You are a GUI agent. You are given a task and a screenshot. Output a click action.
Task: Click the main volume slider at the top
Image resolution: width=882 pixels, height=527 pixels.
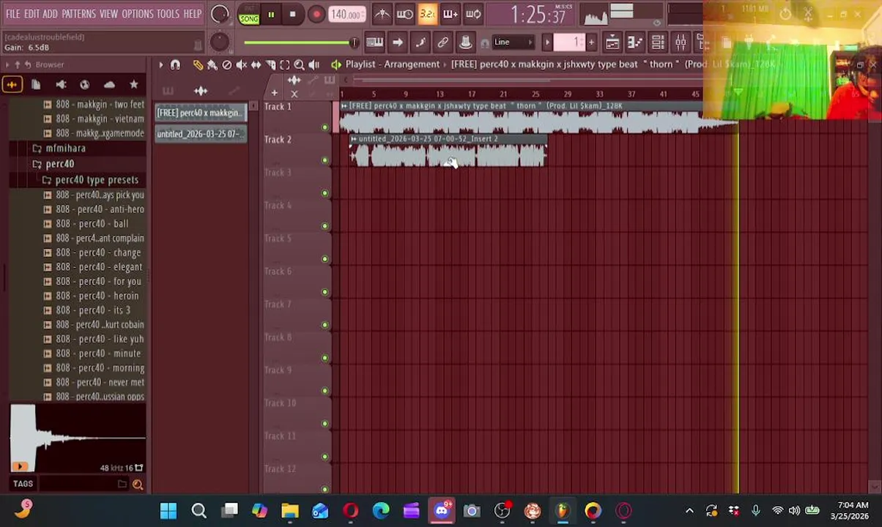click(300, 42)
